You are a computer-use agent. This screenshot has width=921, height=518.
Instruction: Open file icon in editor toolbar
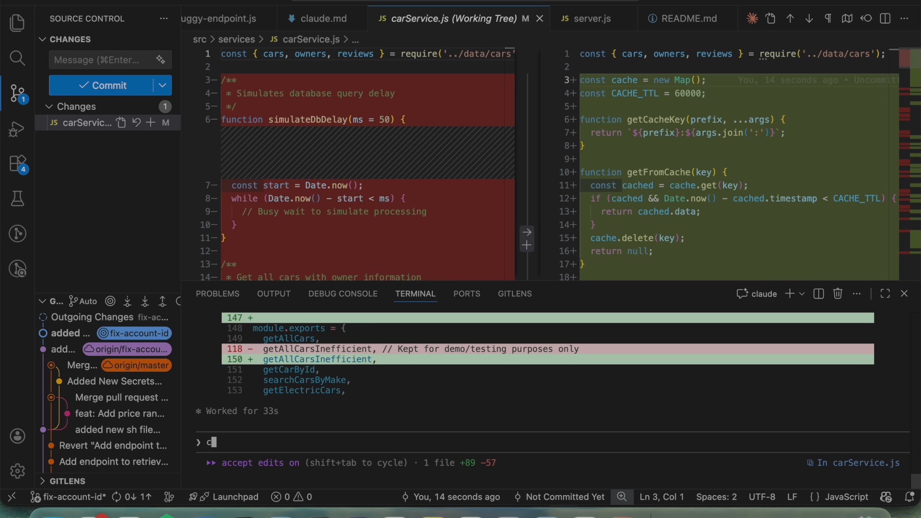coord(771,19)
